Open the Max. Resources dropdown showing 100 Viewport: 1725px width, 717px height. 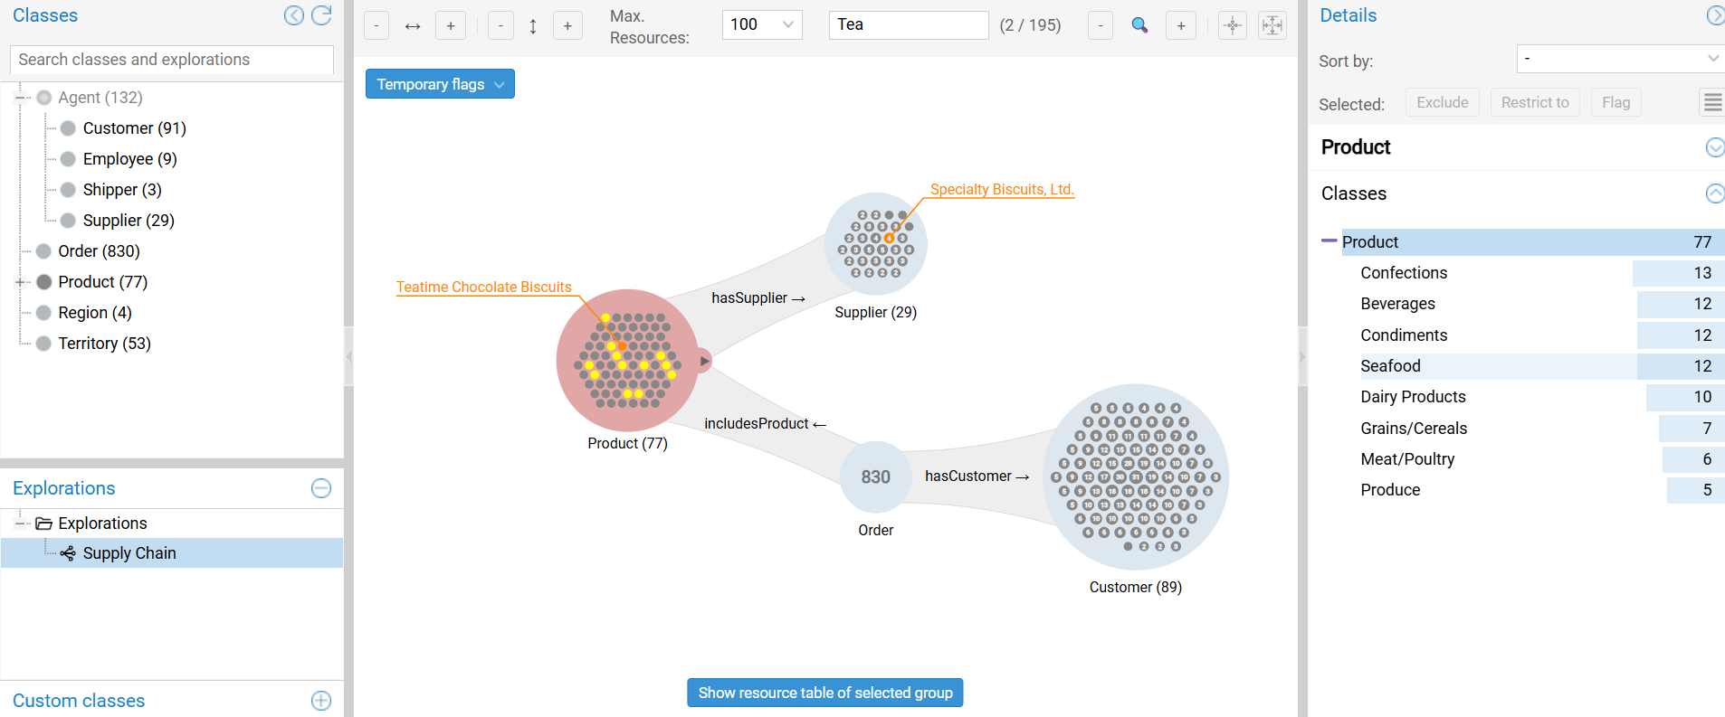762,25
